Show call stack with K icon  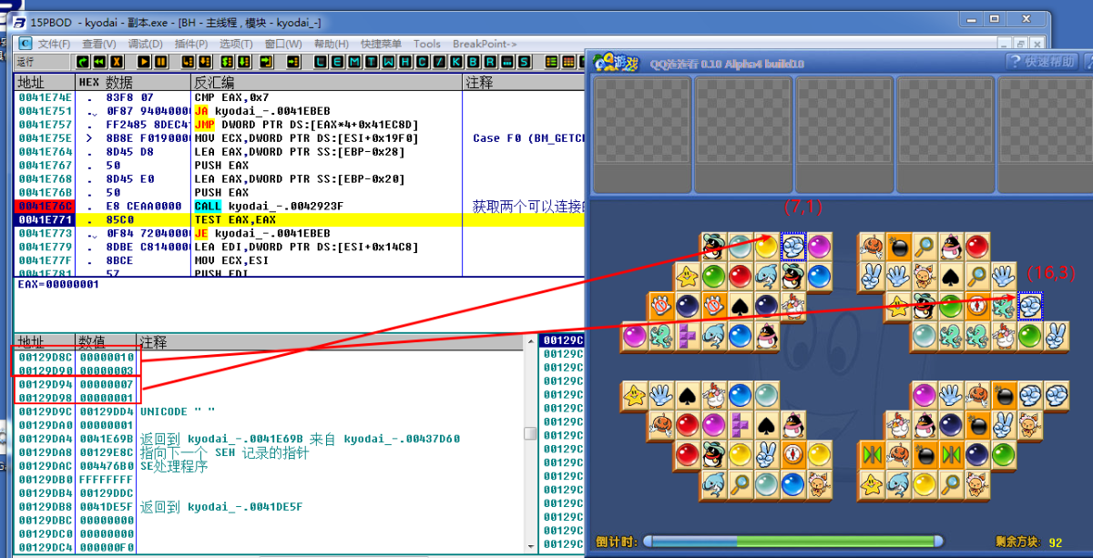455,62
